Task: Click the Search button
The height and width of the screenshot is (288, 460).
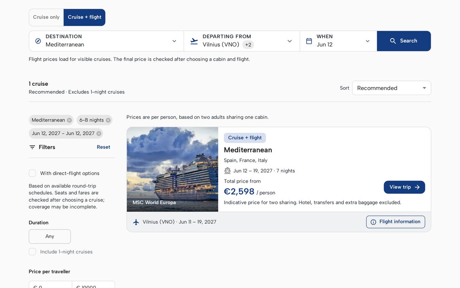Action: pos(404,41)
